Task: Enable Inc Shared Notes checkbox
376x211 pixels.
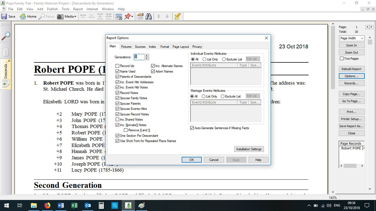Action: click(117, 120)
